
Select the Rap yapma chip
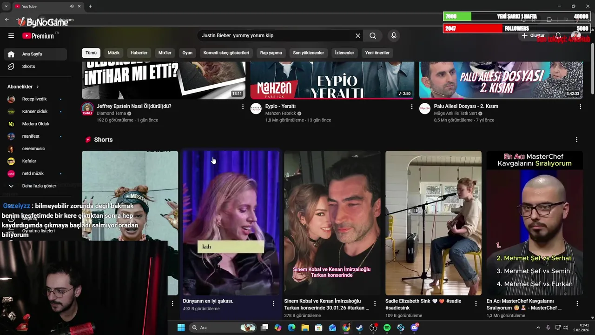coord(271,53)
